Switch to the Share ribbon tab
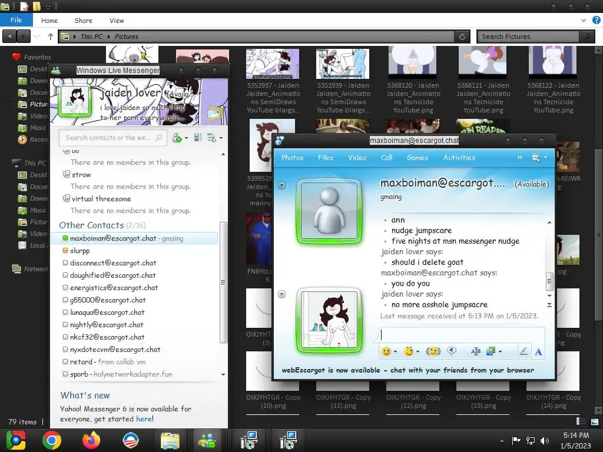Viewport: 603px width, 452px height. [x=84, y=21]
